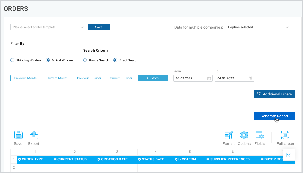303x173 pixels.
Task: Open the multiple companies dropdown
Action: (x=258, y=27)
